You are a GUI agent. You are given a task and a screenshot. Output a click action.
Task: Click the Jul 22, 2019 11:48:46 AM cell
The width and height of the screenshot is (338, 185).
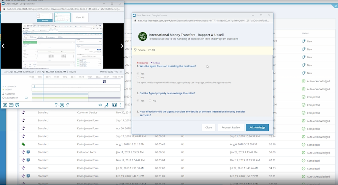coord(244,168)
